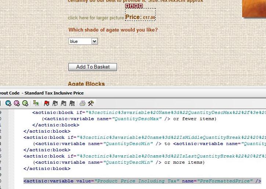266x189 pixels.
Task: Click the insert text icon with green arrow
Action: (36, 103)
